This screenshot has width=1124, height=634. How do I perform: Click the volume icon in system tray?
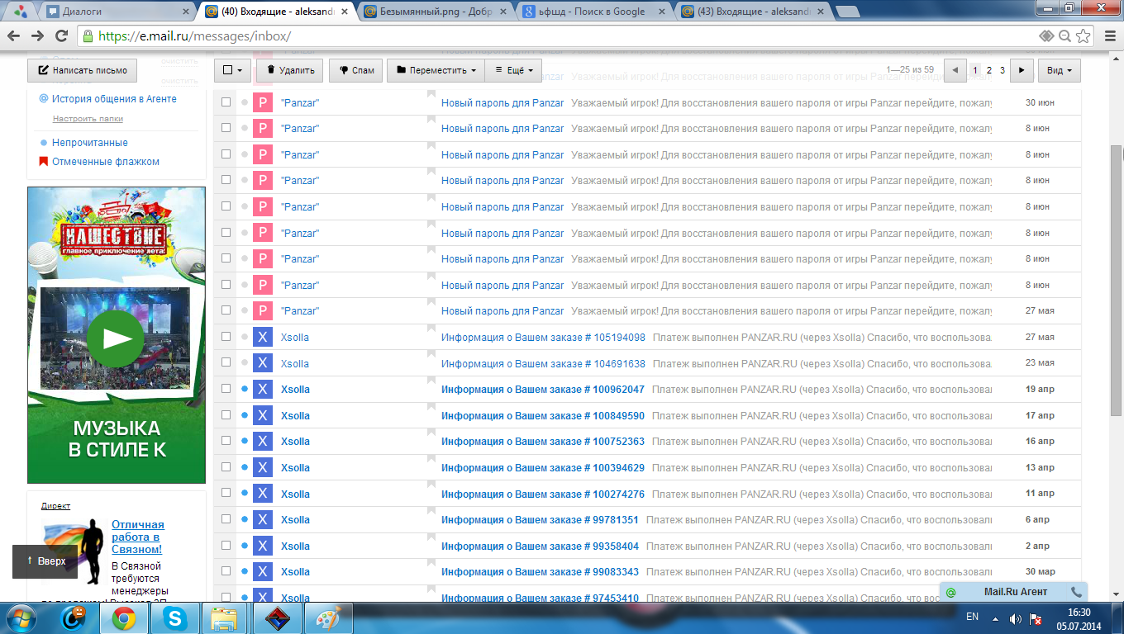click(1015, 617)
